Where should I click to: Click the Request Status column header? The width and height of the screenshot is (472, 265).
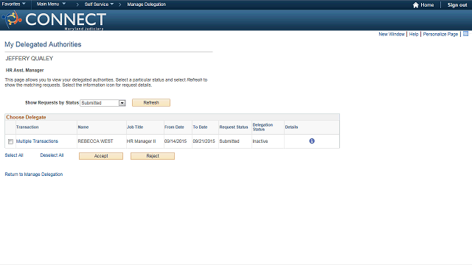pyautogui.click(x=234, y=127)
